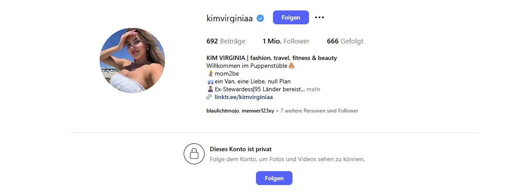Open the three-dot more options menu
Image resolution: width=528 pixels, height=192 pixels.
pos(319,17)
